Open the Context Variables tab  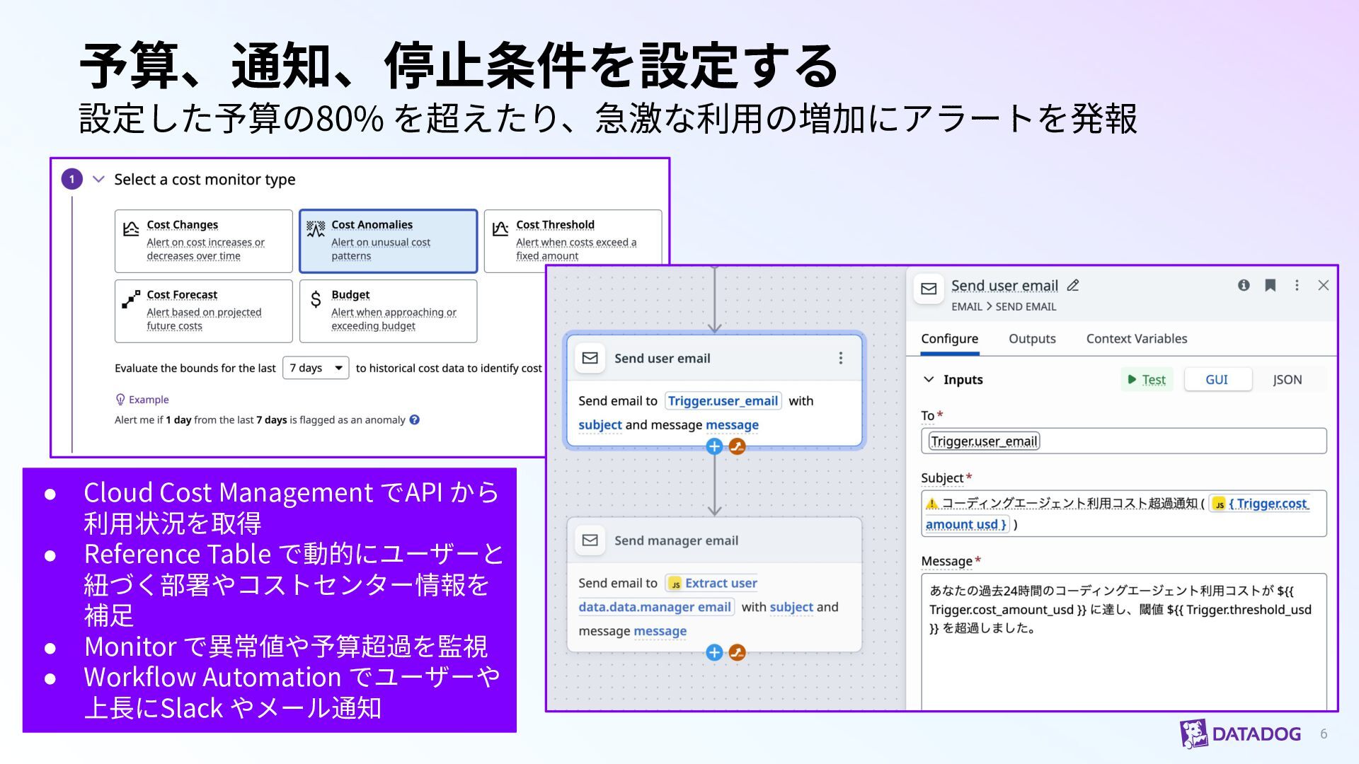coord(1137,339)
